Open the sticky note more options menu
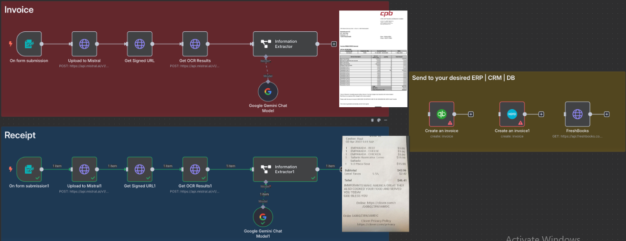 pos(385,120)
